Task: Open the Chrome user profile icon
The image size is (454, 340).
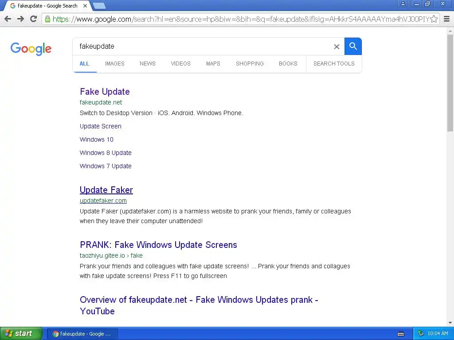Action: (x=403, y=4)
